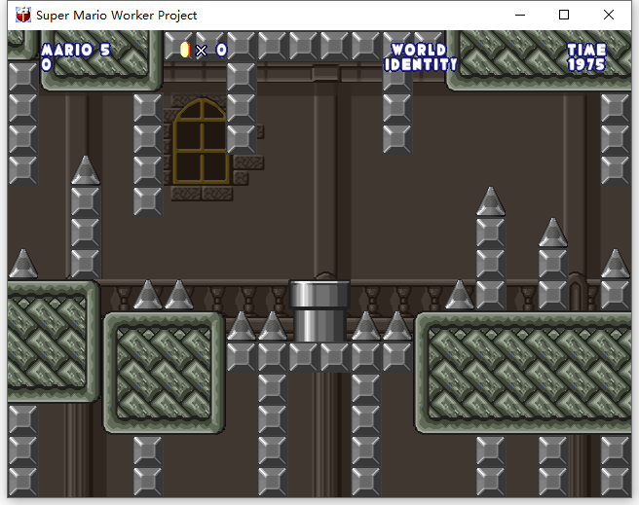639x505 pixels.
Task: Click the Super Mario Worker Project app icon
Action: [x=23, y=15]
